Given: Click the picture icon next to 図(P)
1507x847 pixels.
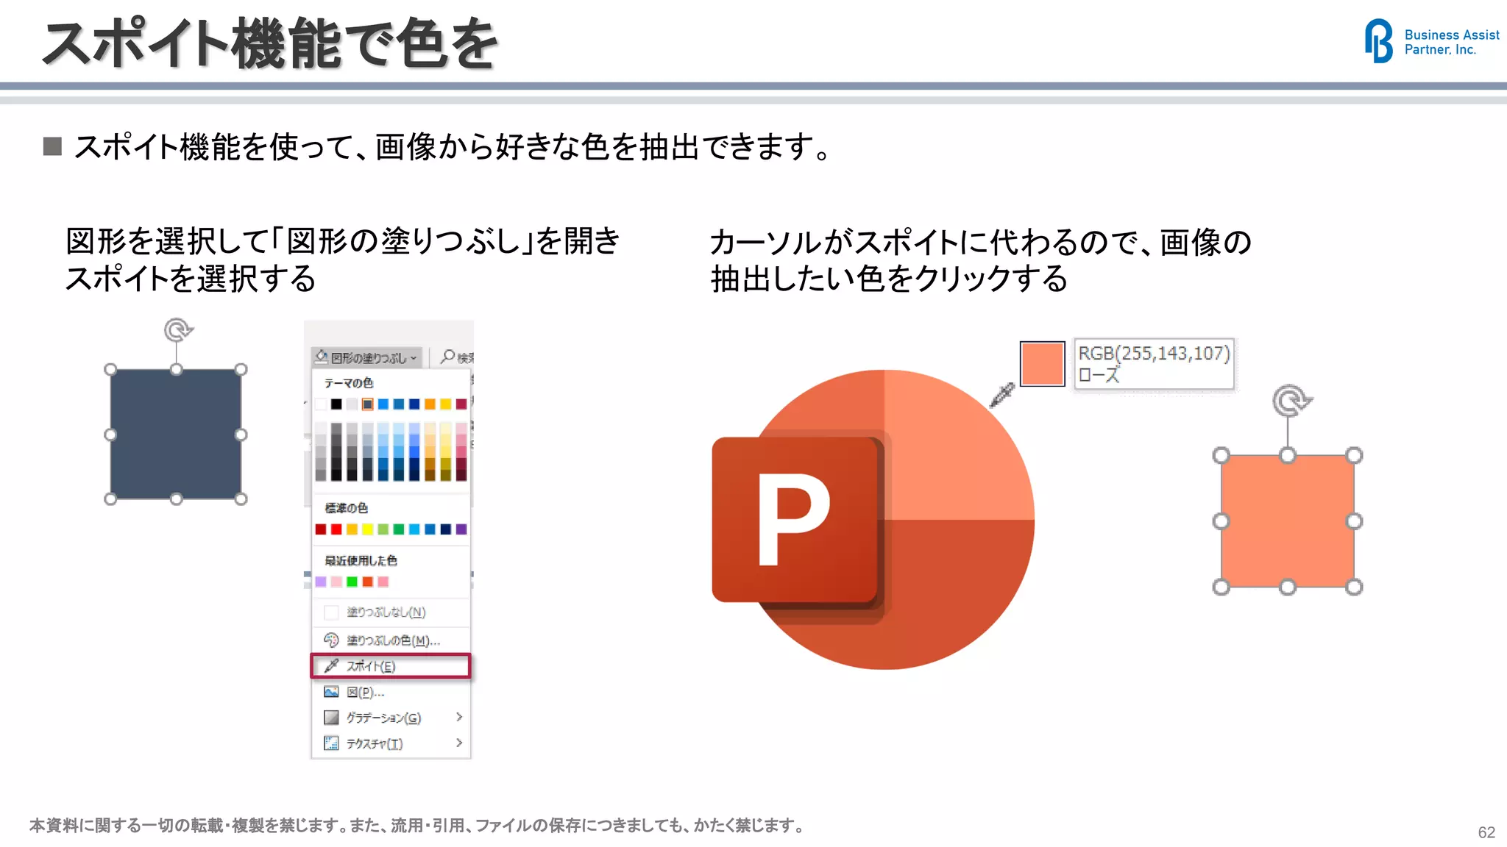Looking at the screenshot, I should click(x=332, y=692).
